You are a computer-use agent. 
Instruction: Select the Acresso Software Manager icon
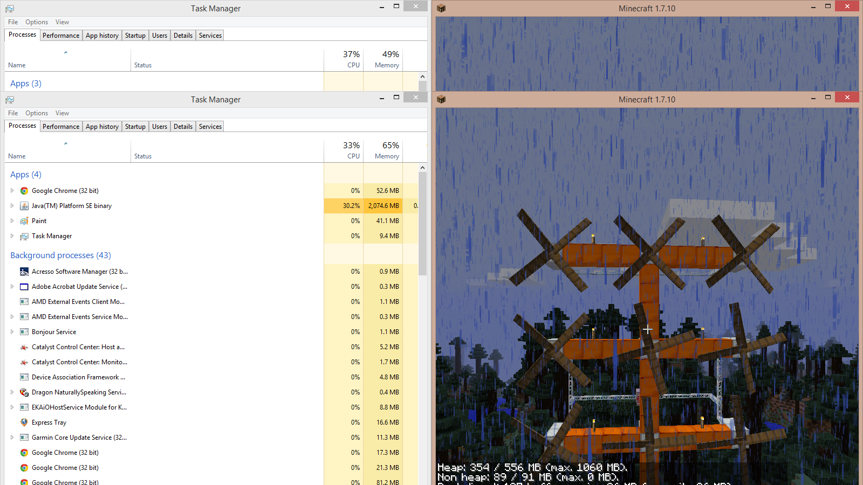pyautogui.click(x=24, y=272)
